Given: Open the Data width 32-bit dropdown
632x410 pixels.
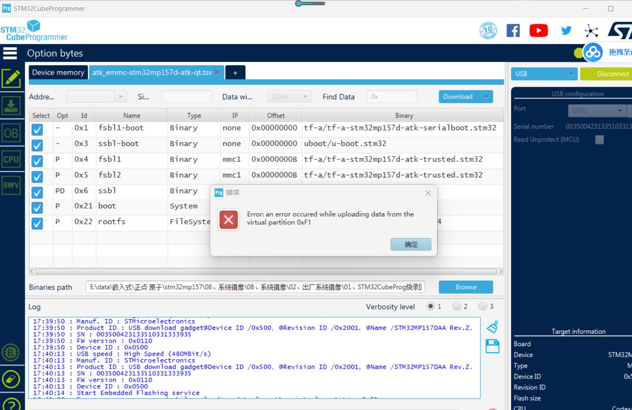Looking at the screenshot, I should click(289, 96).
